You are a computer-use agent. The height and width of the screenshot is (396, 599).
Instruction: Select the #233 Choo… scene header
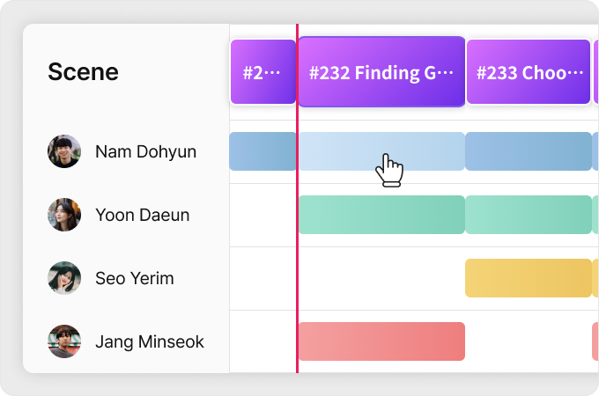point(528,72)
